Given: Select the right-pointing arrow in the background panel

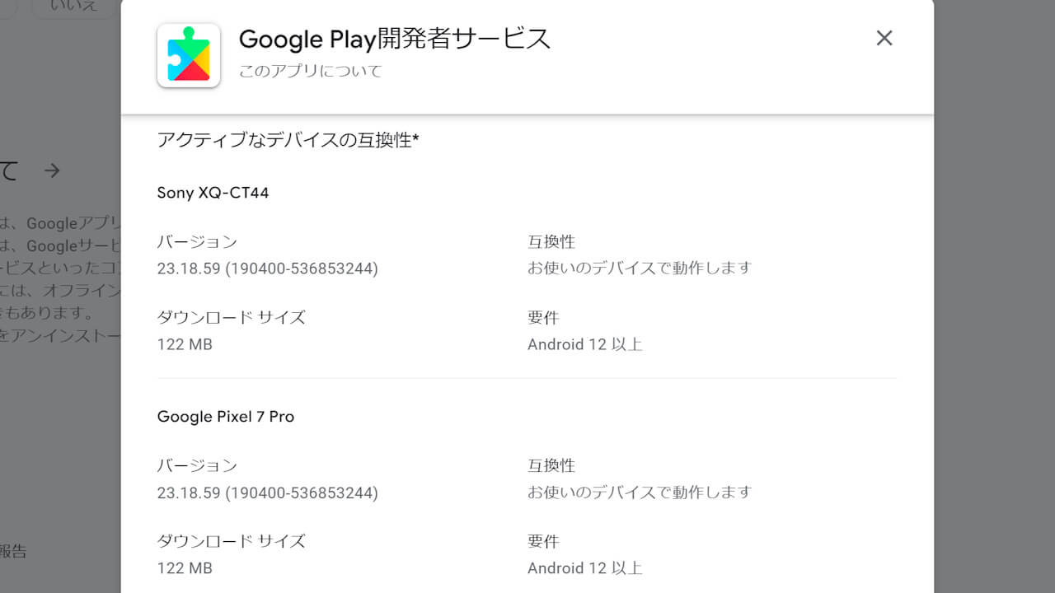Looking at the screenshot, I should pos(52,170).
